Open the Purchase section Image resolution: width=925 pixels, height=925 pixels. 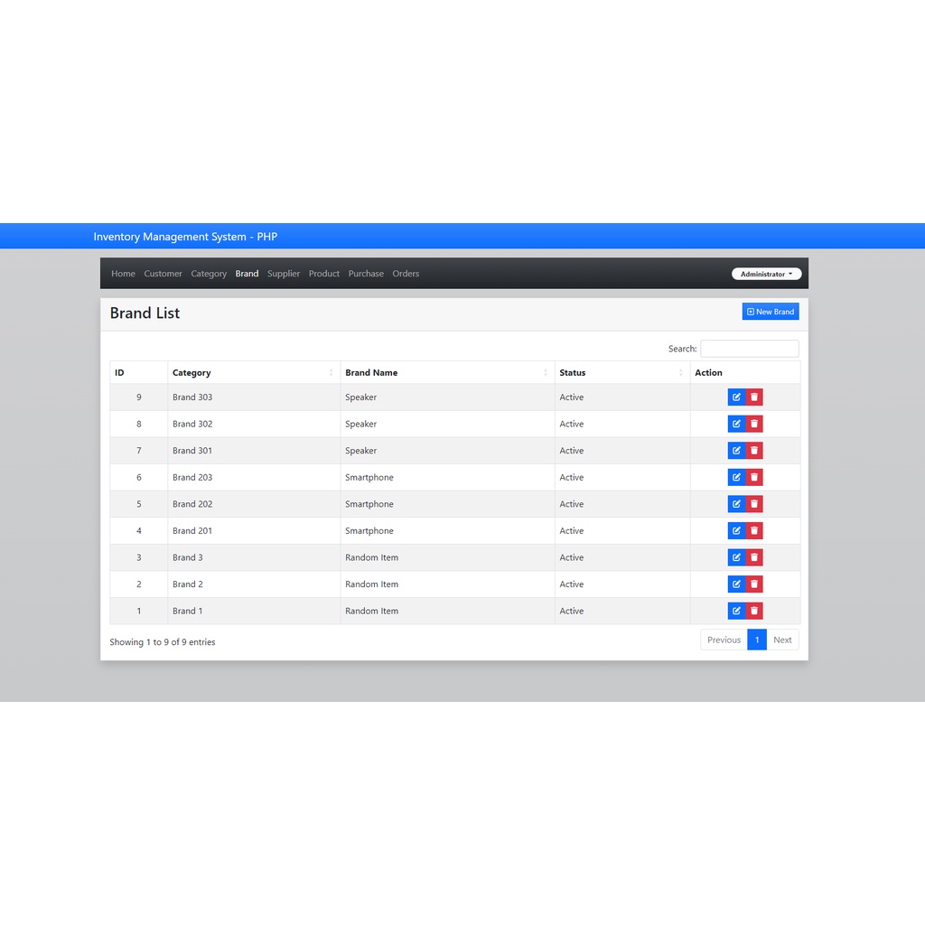click(x=366, y=273)
